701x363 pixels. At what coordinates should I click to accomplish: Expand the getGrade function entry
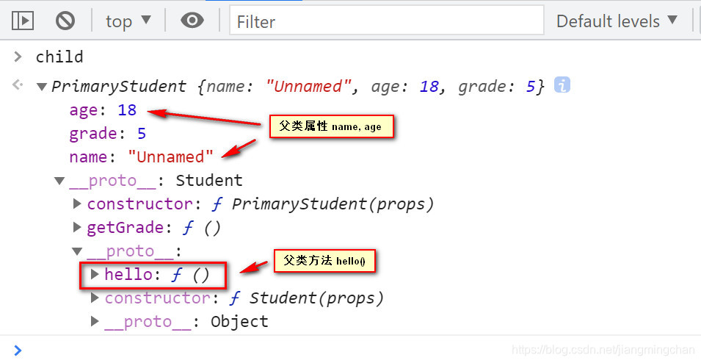[x=77, y=227]
